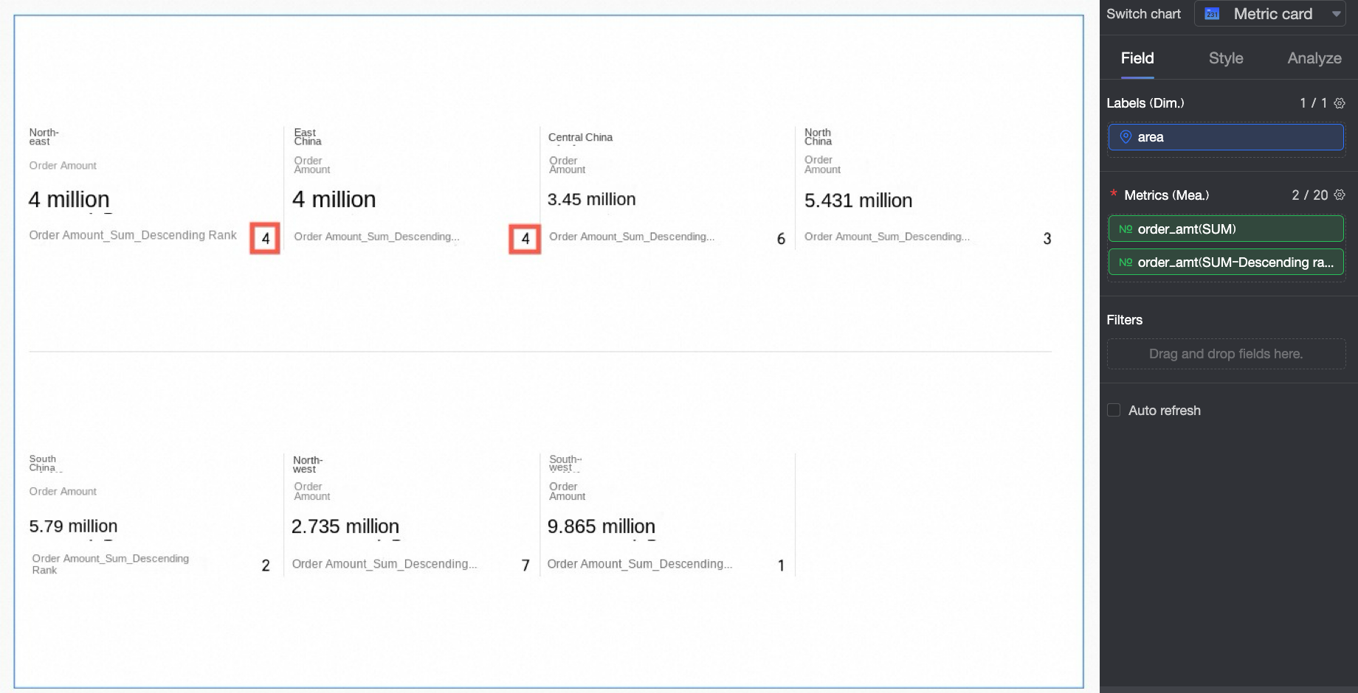Click the location pin icon on area field
Image resolution: width=1358 pixels, height=693 pixels.
click(x=1126, y=137)
